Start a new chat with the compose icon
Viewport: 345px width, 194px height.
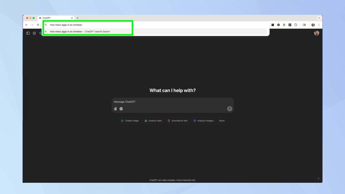tap(34, 33)
